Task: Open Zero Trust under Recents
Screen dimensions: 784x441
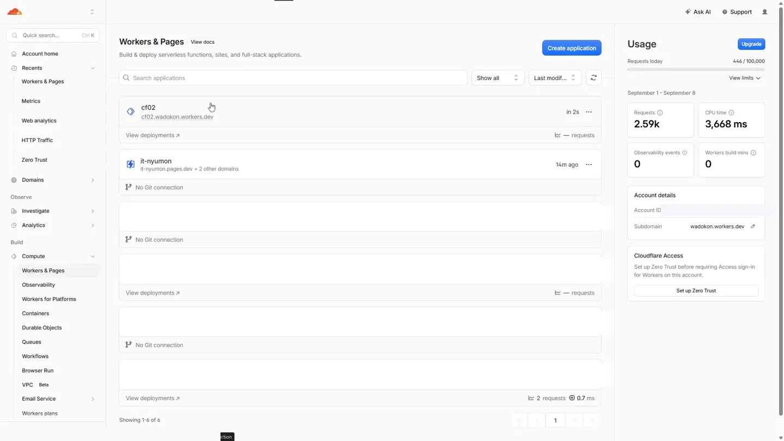Action: point(34,160)
